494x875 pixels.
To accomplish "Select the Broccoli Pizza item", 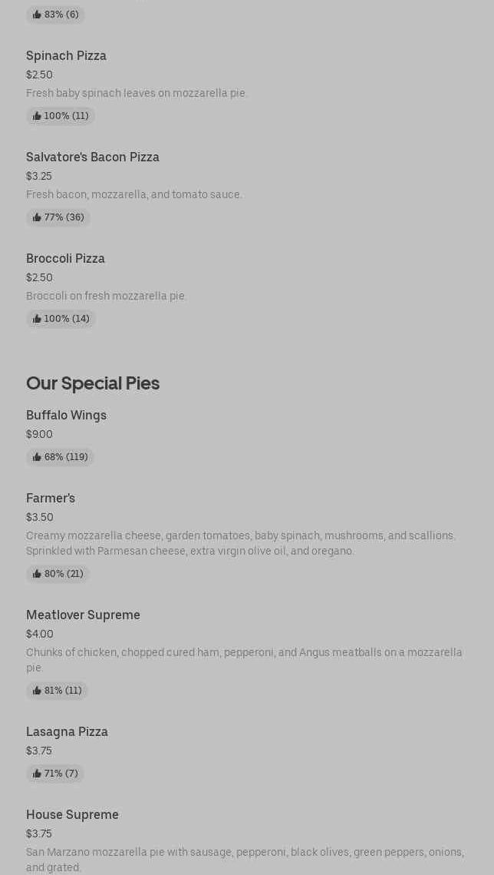I will 65,259.
